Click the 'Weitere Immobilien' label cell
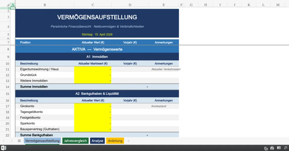The width and height of the screenshot is (289, 151). [x=45, y=81]
